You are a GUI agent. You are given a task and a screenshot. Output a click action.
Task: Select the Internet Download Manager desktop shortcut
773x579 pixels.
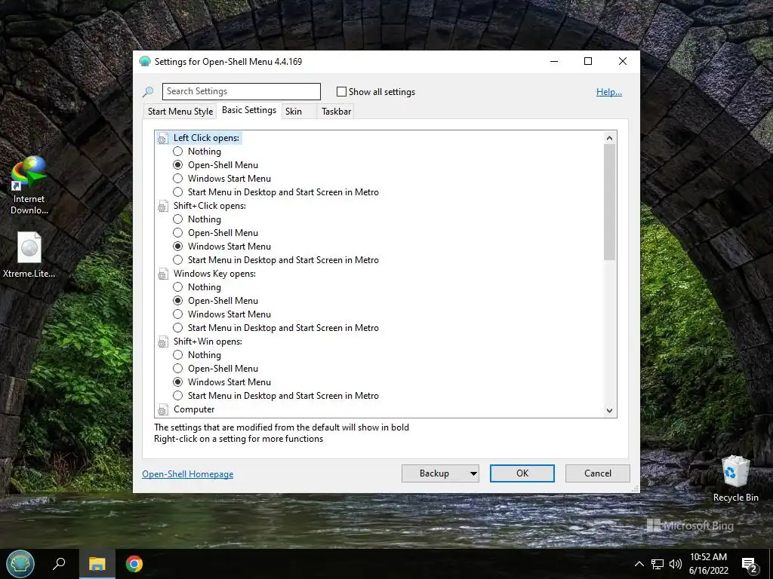pyautogui.click(x=29, y=185)
